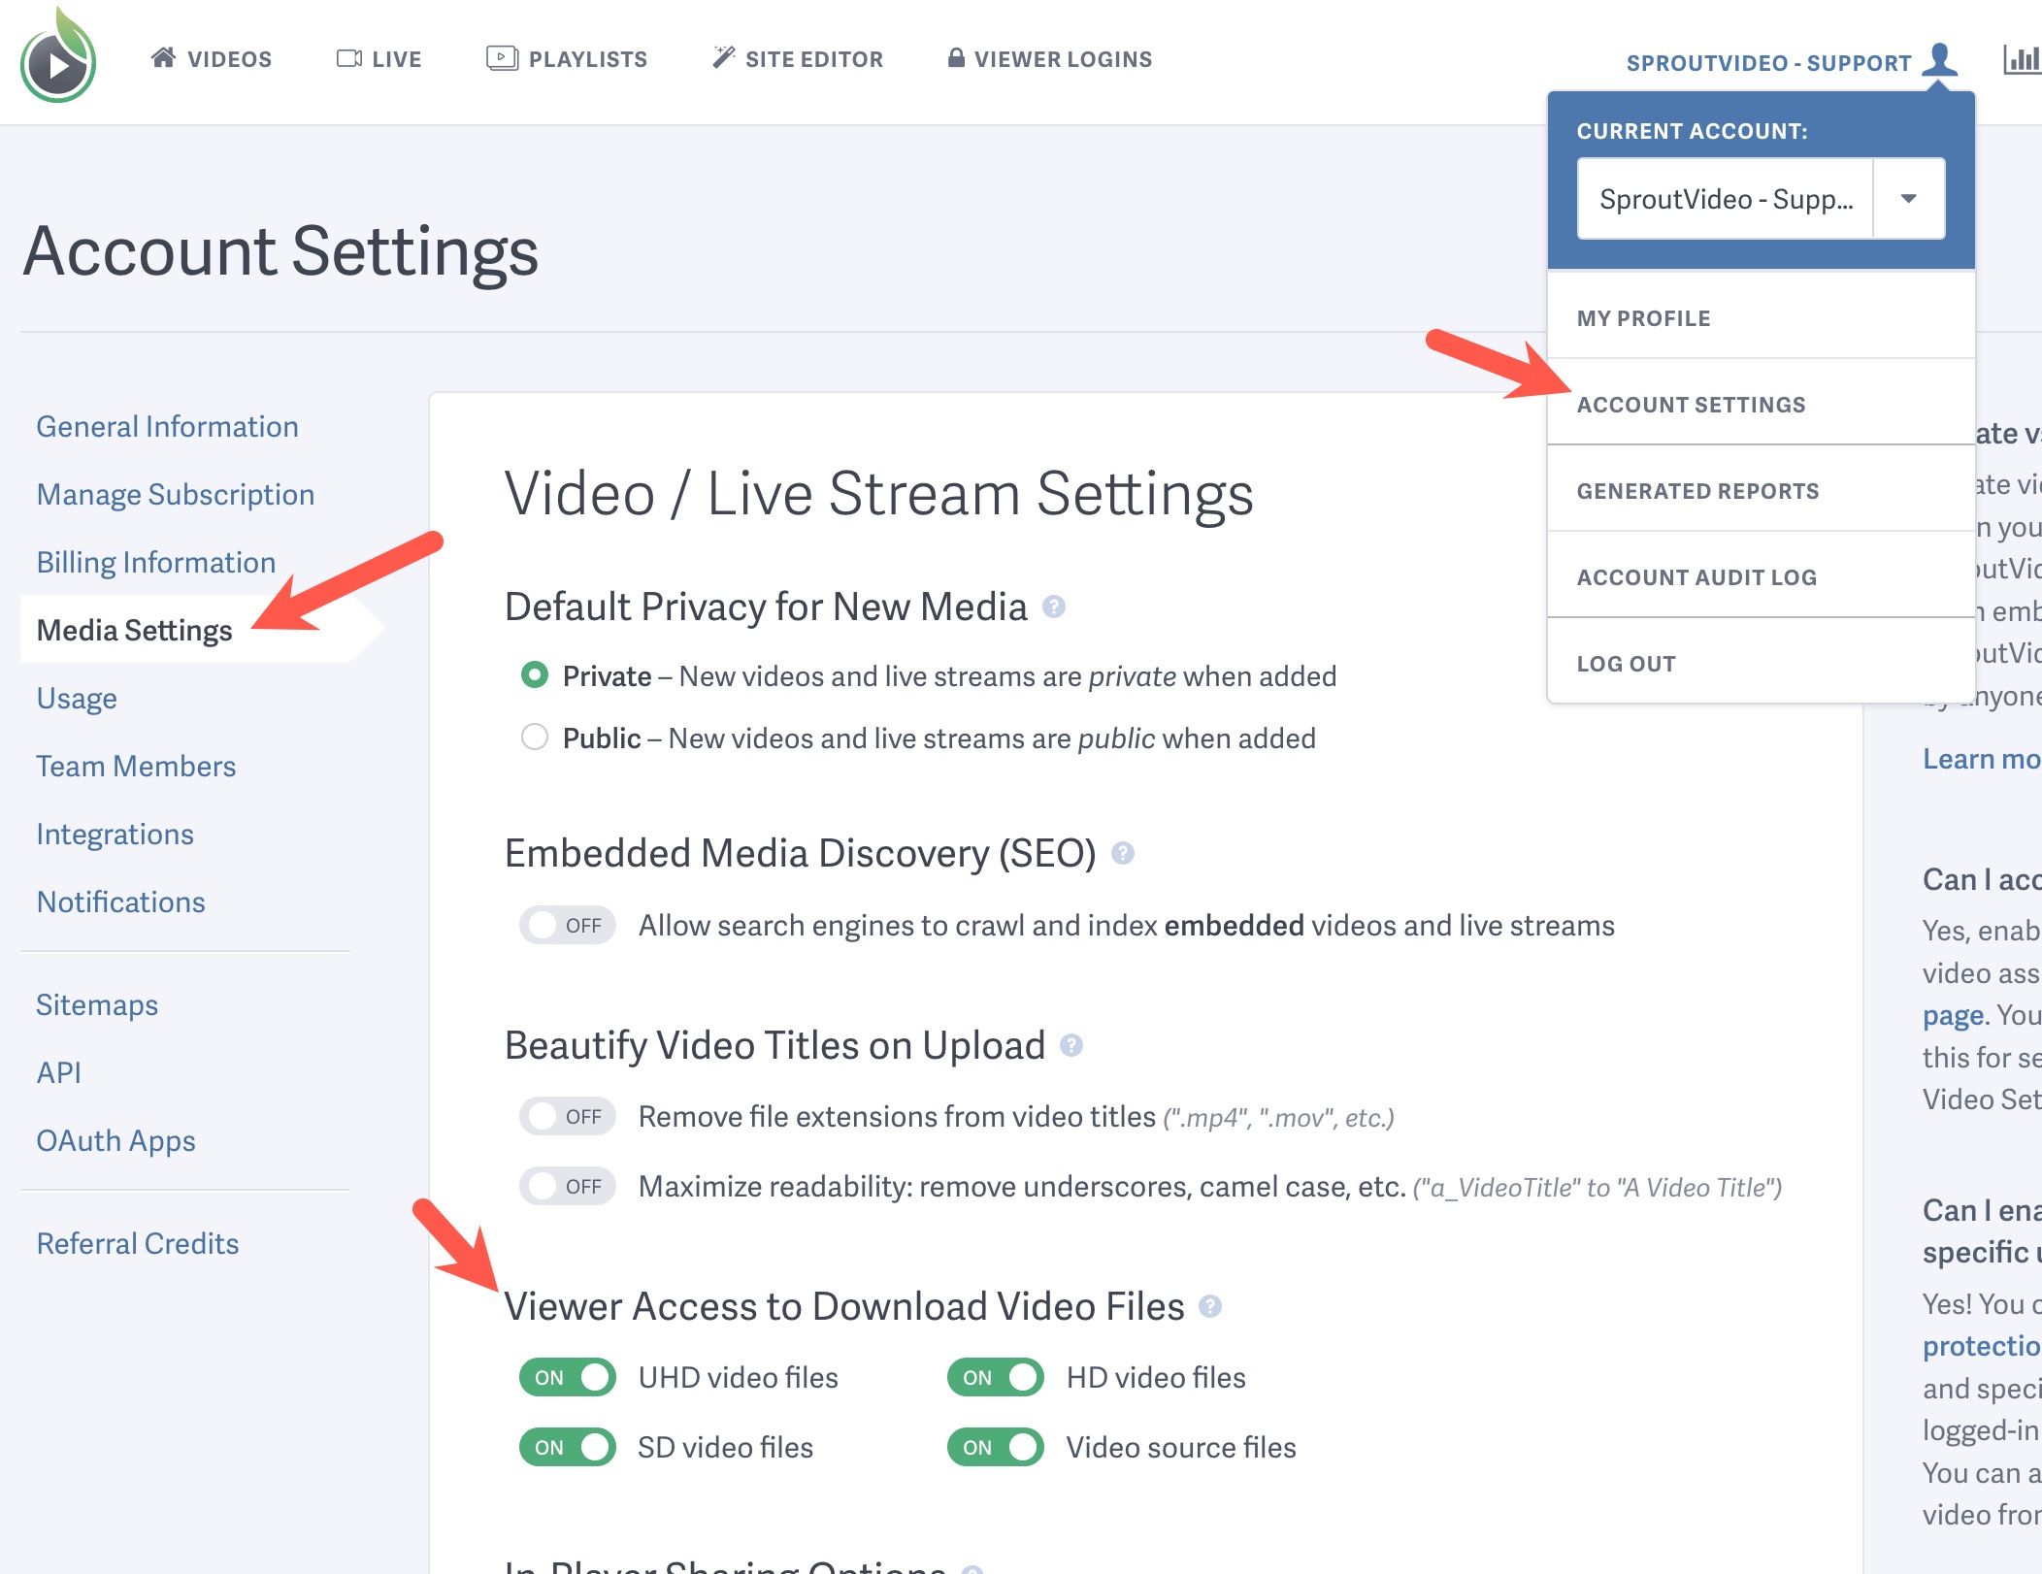Enable removal of file extensions from titles

click(567, 1116)
